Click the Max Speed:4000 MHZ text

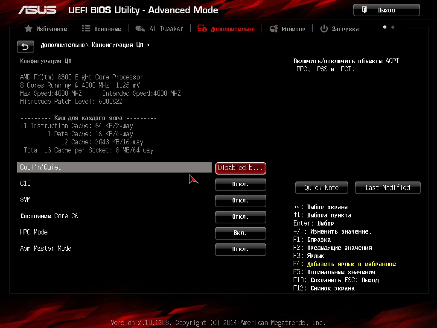[x=51, y=93]
